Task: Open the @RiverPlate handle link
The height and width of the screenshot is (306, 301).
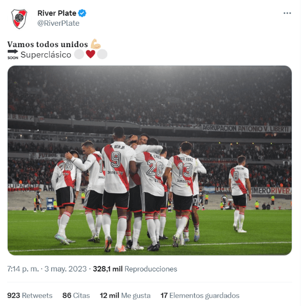Action: (59, 23)
